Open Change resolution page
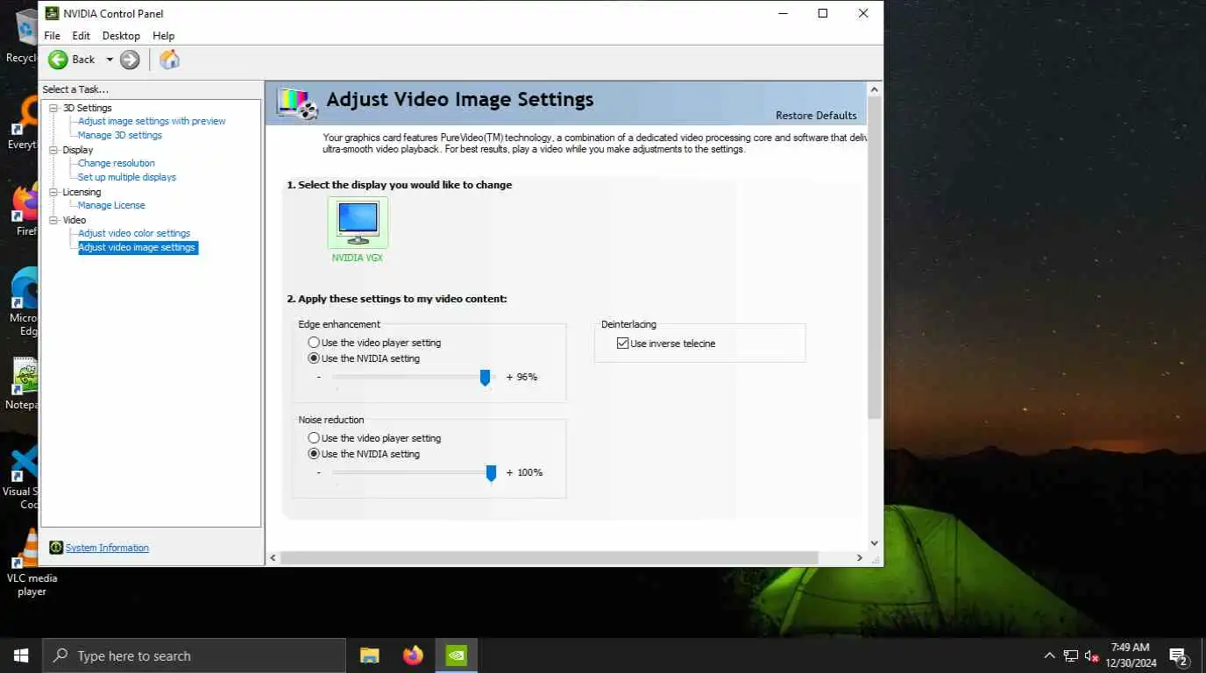 pos(117,163)
